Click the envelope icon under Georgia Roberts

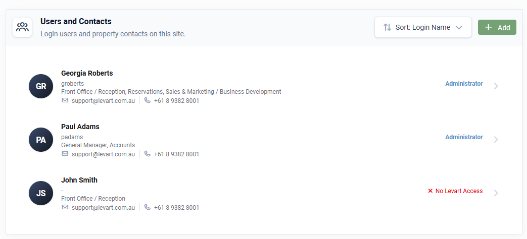click(65, 100)
